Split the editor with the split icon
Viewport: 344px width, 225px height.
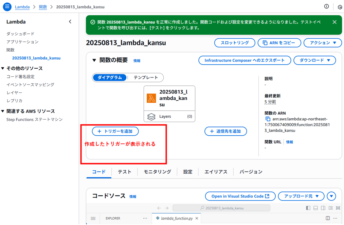[x=328, y=218]
